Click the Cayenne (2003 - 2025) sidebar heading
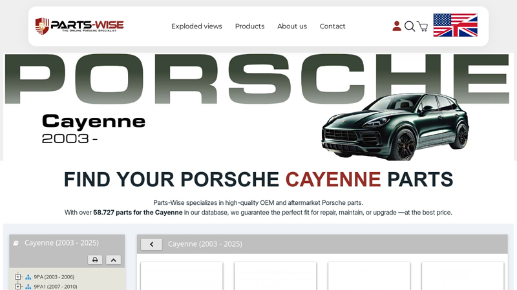This screenshot has width=517, height=290. [x=61, y=243]
